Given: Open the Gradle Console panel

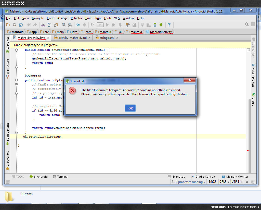Looking at the screenshot, I should point(203,177).
